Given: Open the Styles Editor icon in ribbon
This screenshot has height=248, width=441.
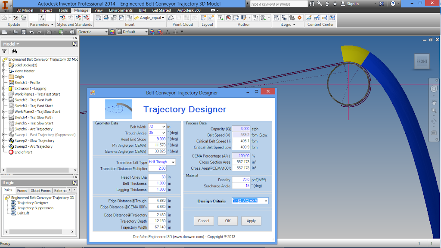Looking at the screenshot, I should coord(63,18).
